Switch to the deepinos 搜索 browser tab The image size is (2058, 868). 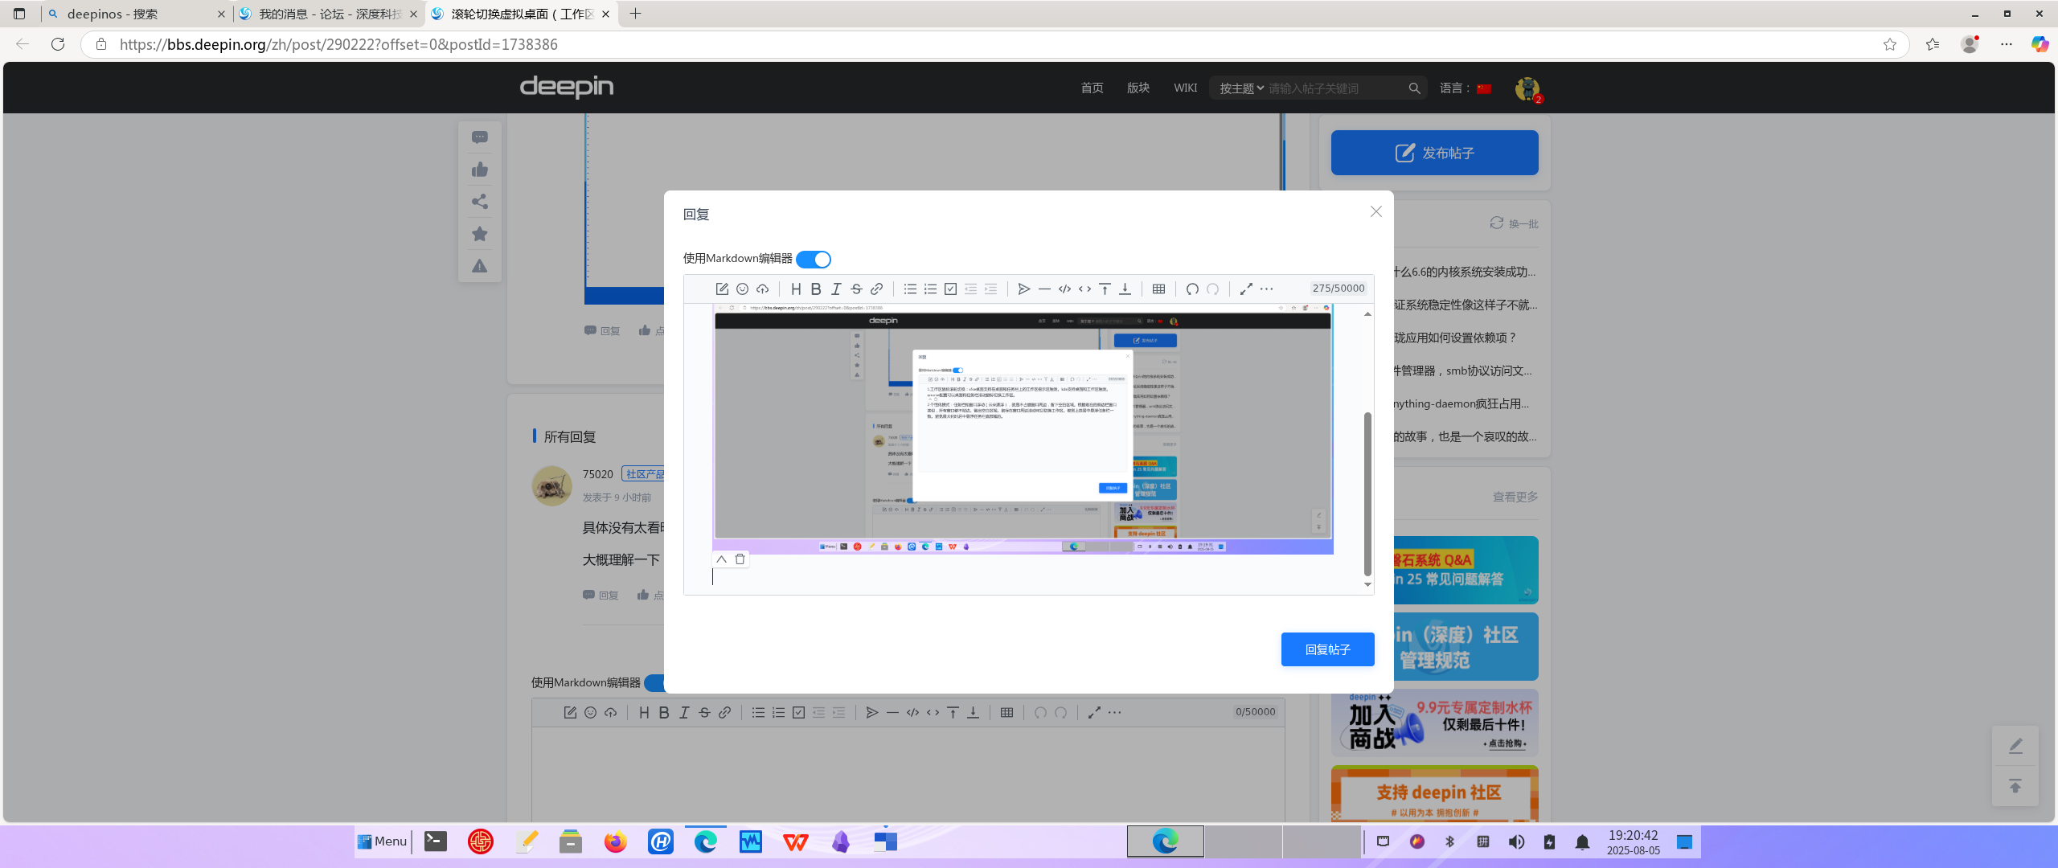pyautogui.click(x=137, y=14)
